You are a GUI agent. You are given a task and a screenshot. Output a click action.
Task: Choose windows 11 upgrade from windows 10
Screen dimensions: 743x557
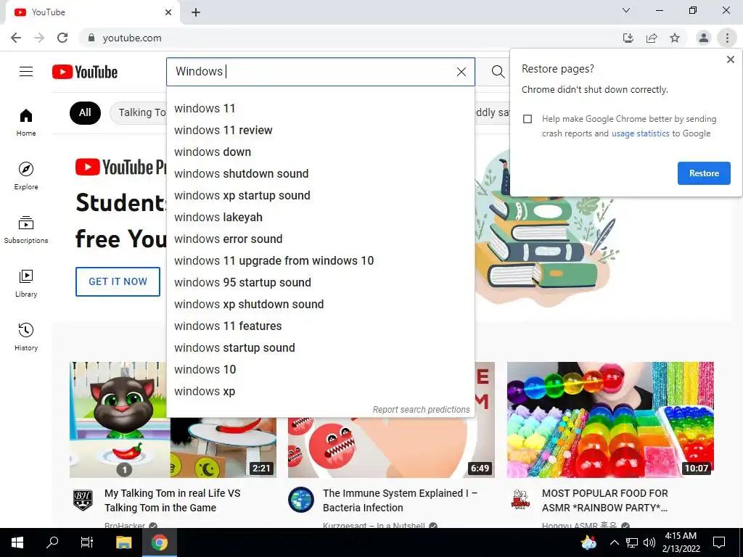tap(321, 261)
